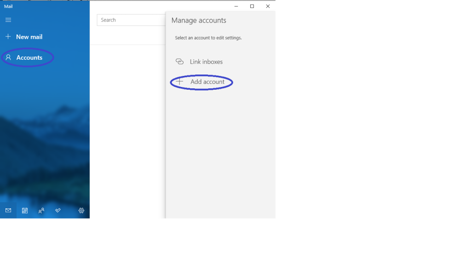471x265 pixels.
Task: Click the Manage accounts panel heading
Action: pyautogui.click(x=199, y=20)
